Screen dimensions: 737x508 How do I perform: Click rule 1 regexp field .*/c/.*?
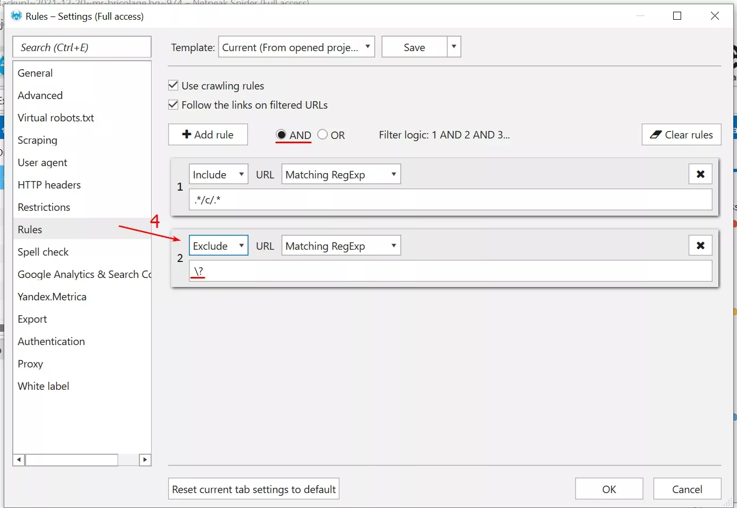tap(451, 200)
